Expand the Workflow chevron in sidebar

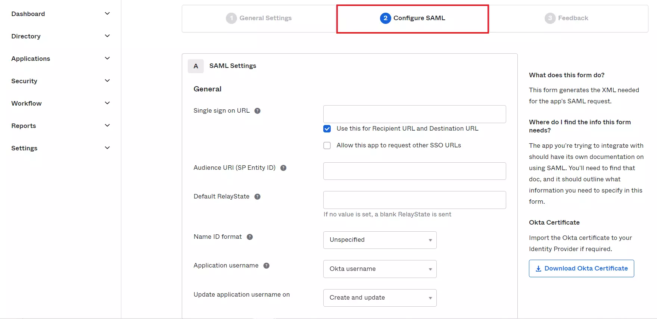107,103
